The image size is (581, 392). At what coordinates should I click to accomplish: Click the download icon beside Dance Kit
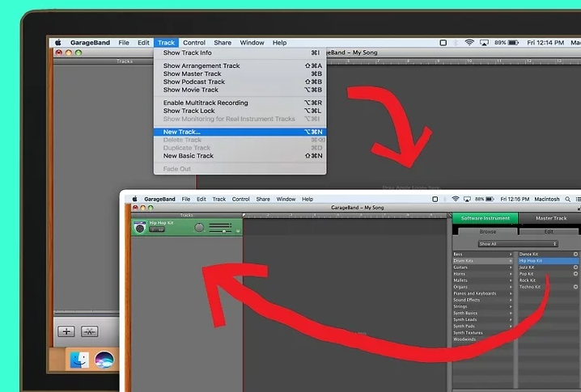[575, 254]
